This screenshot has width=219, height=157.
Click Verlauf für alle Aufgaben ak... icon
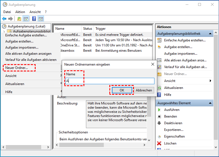pyautogui.click(x=159, y=67)
